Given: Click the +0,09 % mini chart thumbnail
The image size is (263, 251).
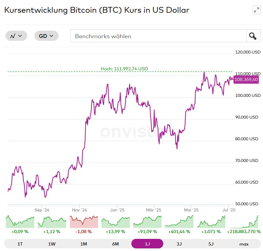Looking at the screenshot, I should click(x=20, y=222).
